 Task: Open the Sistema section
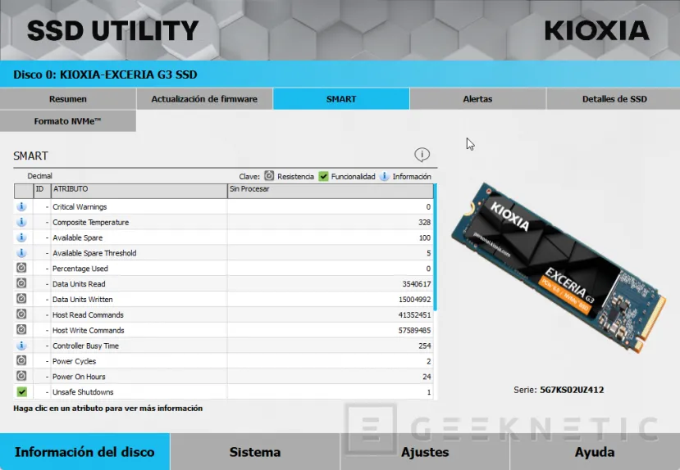[x=255, y=452]
